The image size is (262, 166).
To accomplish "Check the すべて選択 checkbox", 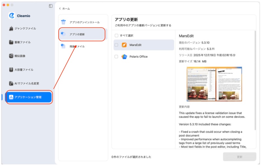I will (x=117, y=36).
